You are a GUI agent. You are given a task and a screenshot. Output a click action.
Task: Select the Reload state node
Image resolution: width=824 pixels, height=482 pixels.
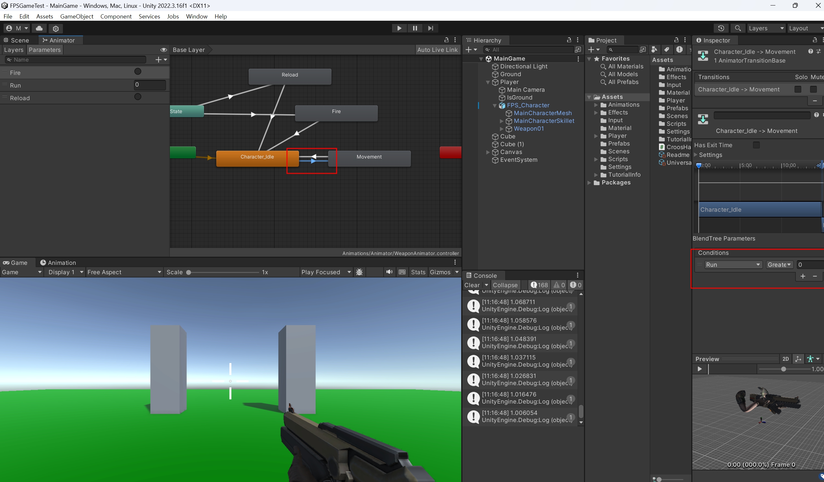290,76
